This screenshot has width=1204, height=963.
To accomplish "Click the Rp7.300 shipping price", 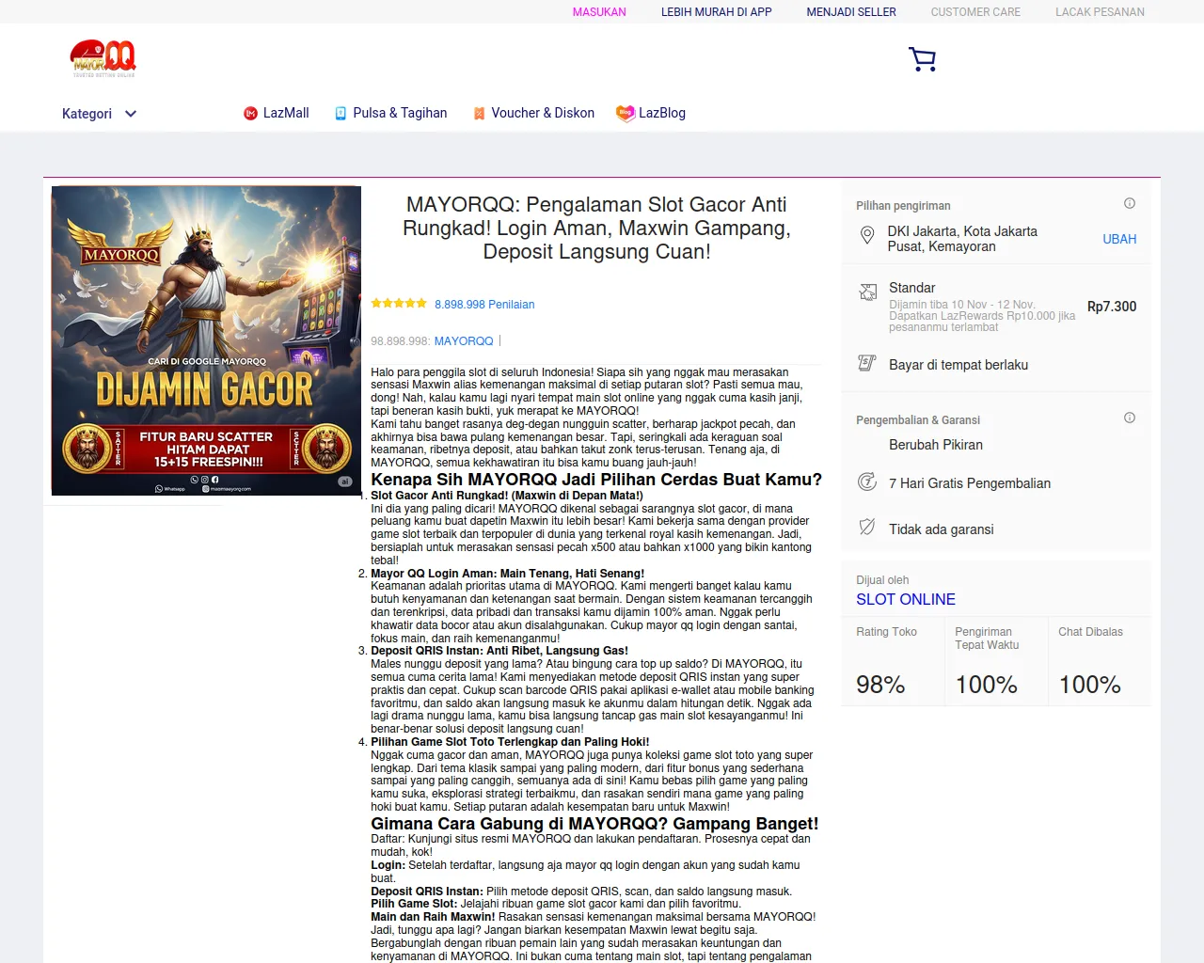I will pos(1112,307).
